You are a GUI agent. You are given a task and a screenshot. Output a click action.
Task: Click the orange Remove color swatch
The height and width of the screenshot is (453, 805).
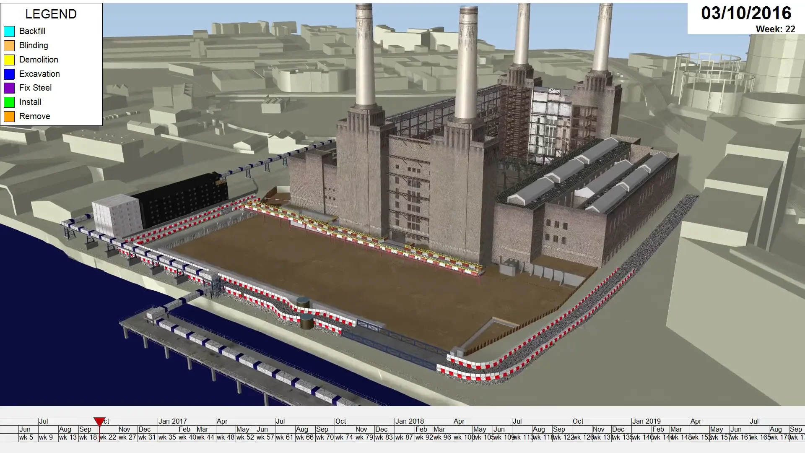pos(9,116)
